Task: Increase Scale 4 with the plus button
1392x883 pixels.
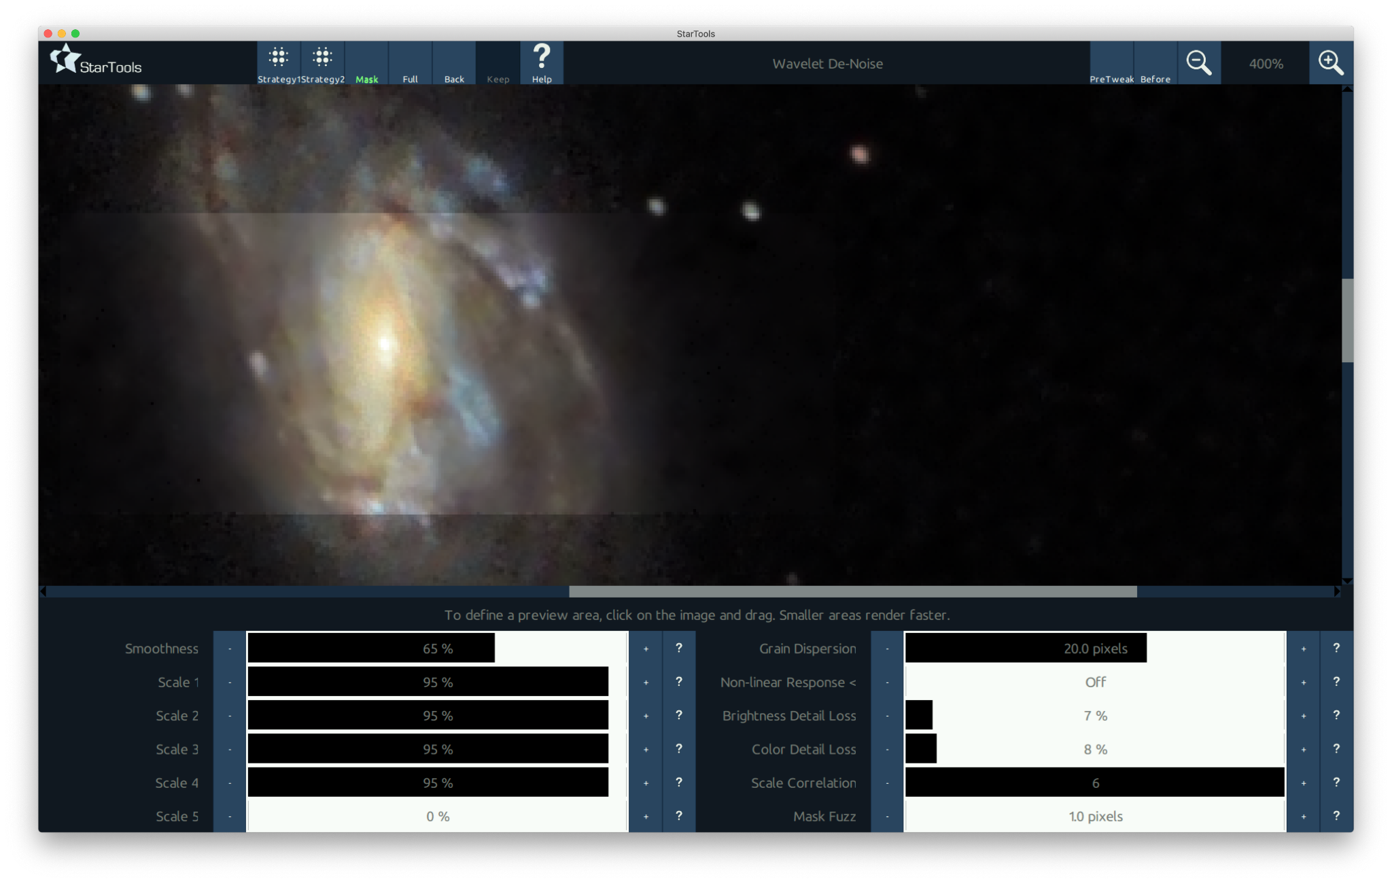Action: pyautogui.click(x=646, y=782)
